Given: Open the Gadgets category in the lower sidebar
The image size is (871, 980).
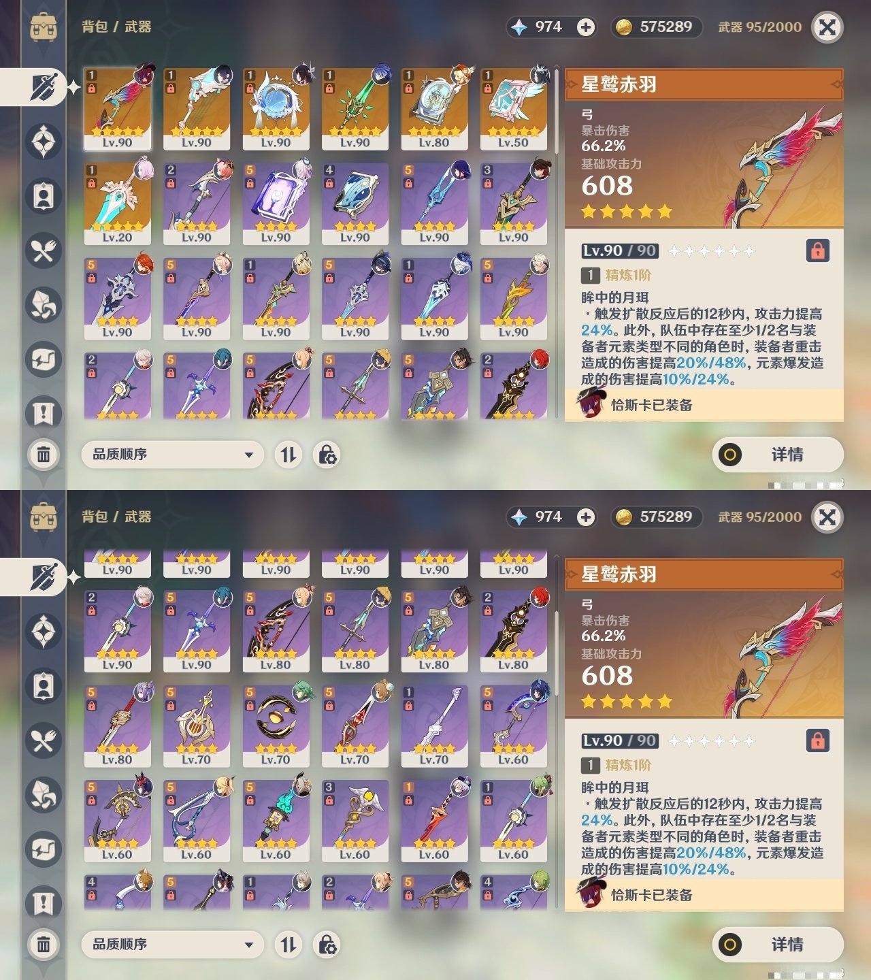Looking at the screenshot, I should coord(44,849).
